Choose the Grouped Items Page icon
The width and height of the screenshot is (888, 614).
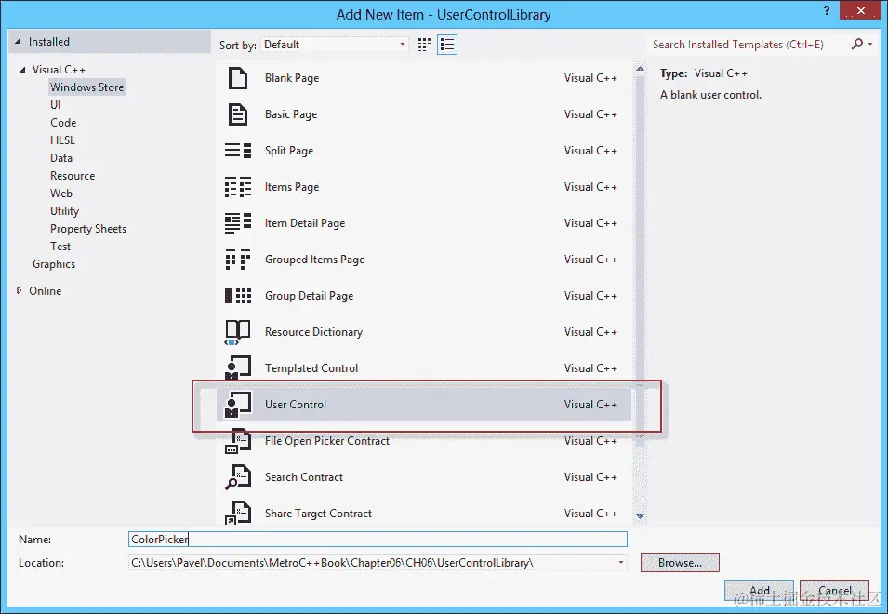click(238, 260)
